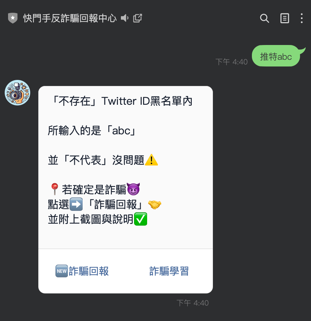This screenshot has width=311, height=321.
Task: Open chat in separate window icon
Action: point(138,18)
